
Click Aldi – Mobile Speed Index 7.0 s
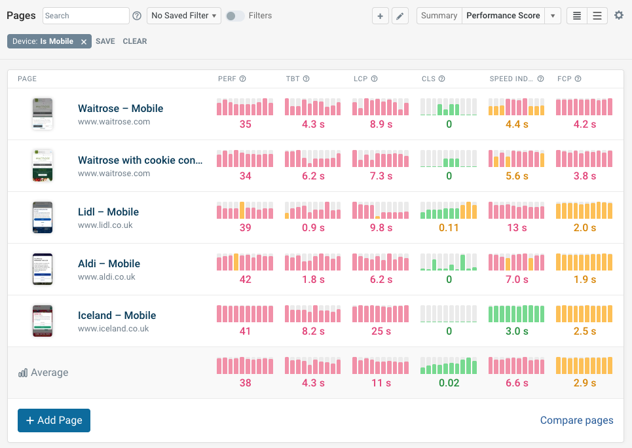point(517,279)
